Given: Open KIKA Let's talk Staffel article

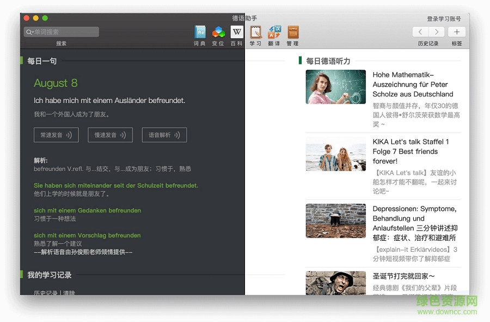Looking at the screenshot, I should 411,151.
